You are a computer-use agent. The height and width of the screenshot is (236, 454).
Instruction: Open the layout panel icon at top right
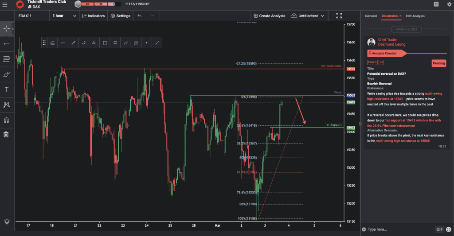tap(436, 4)
